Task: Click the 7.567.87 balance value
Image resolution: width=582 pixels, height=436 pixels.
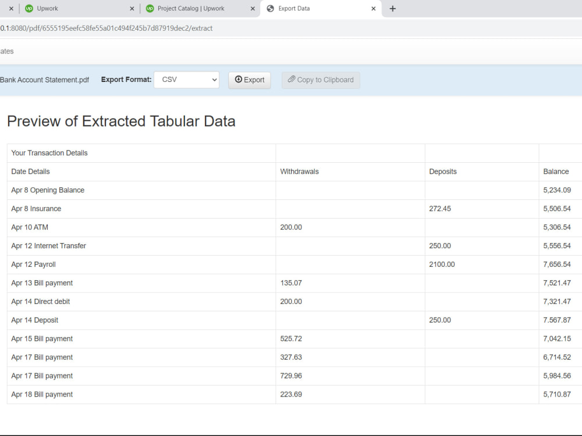Action: point(557,320)
